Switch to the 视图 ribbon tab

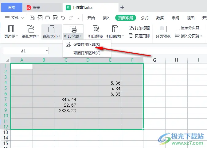[191, 18]
